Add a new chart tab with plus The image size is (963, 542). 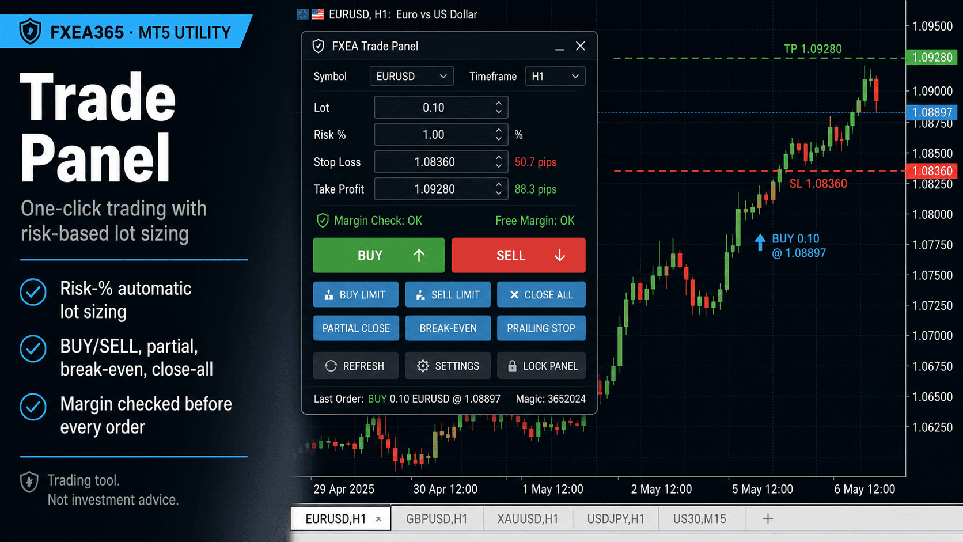(768, 518)
